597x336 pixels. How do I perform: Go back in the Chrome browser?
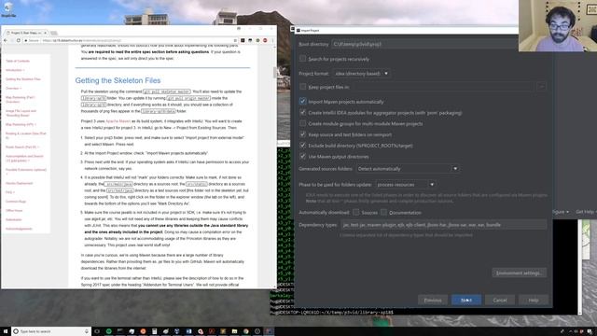pyautogui.click(x=6, y=40)
